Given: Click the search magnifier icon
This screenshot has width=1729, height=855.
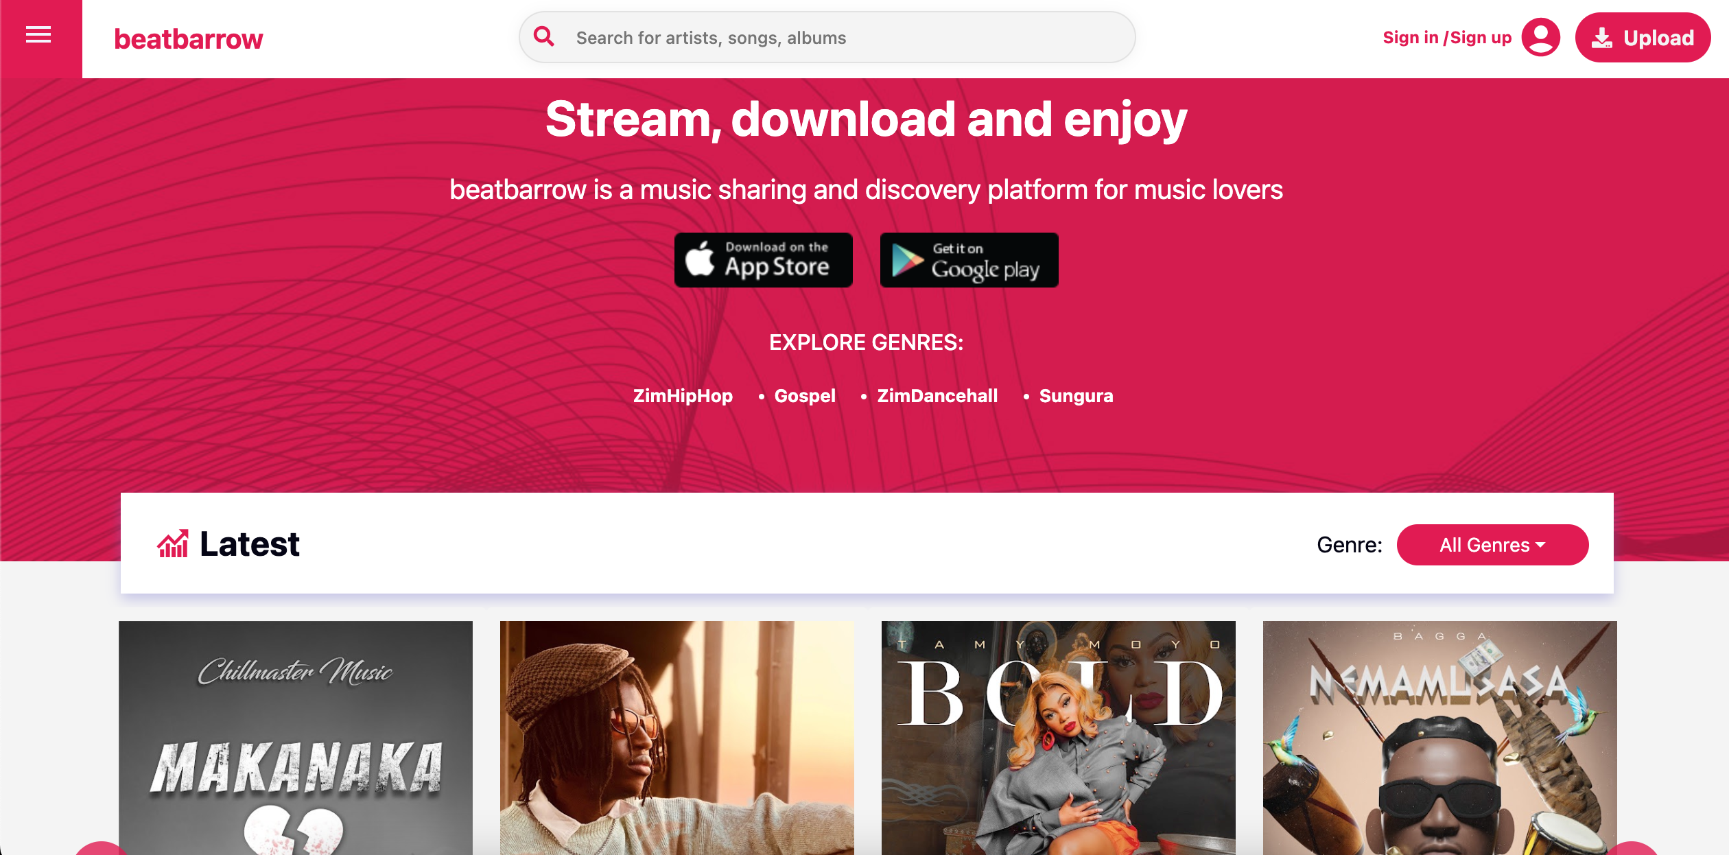Looking at the screenshot, I should (544, 36).
